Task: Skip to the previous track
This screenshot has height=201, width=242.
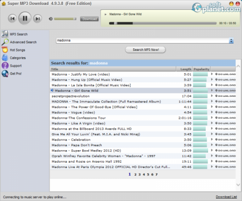Action: (x=12, y=18)
